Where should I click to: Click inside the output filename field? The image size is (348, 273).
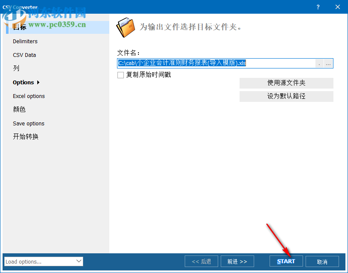(x=193, y=63)
